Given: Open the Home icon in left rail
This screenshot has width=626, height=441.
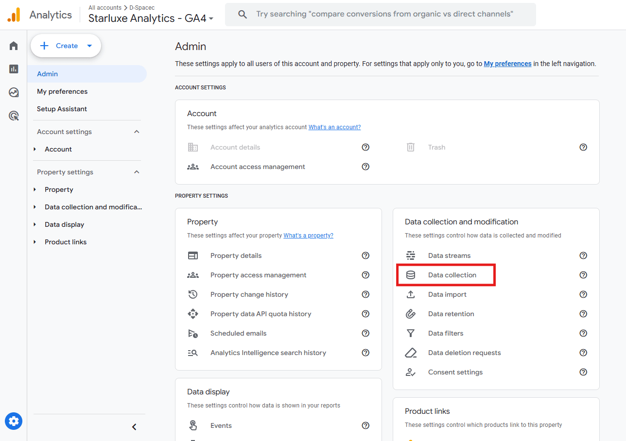Looking at the screenshot, I should tap(14, 46).
